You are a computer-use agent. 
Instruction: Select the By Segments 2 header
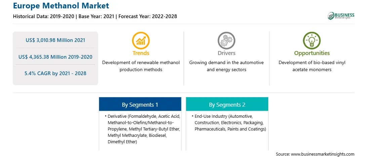pyautogui.click(x=227, y=104)
